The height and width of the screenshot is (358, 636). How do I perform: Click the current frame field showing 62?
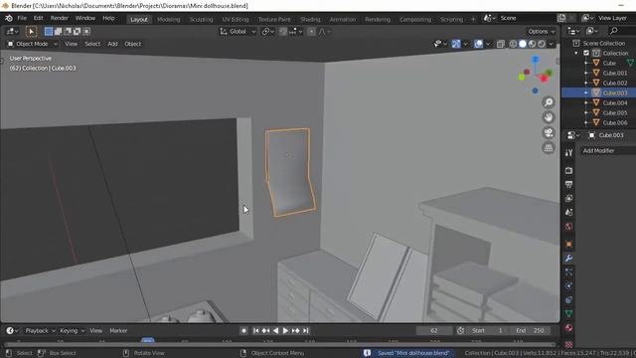pos(434,331)
